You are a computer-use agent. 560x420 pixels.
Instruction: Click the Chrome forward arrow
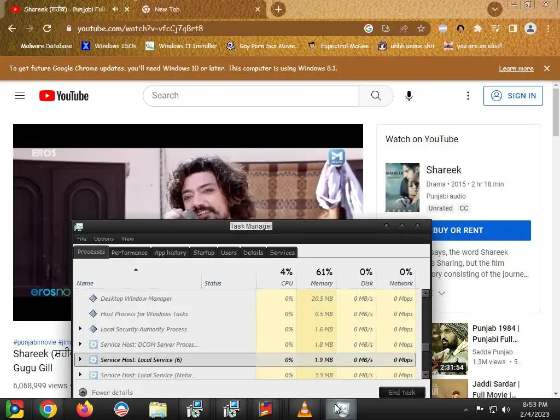point(30,28)
